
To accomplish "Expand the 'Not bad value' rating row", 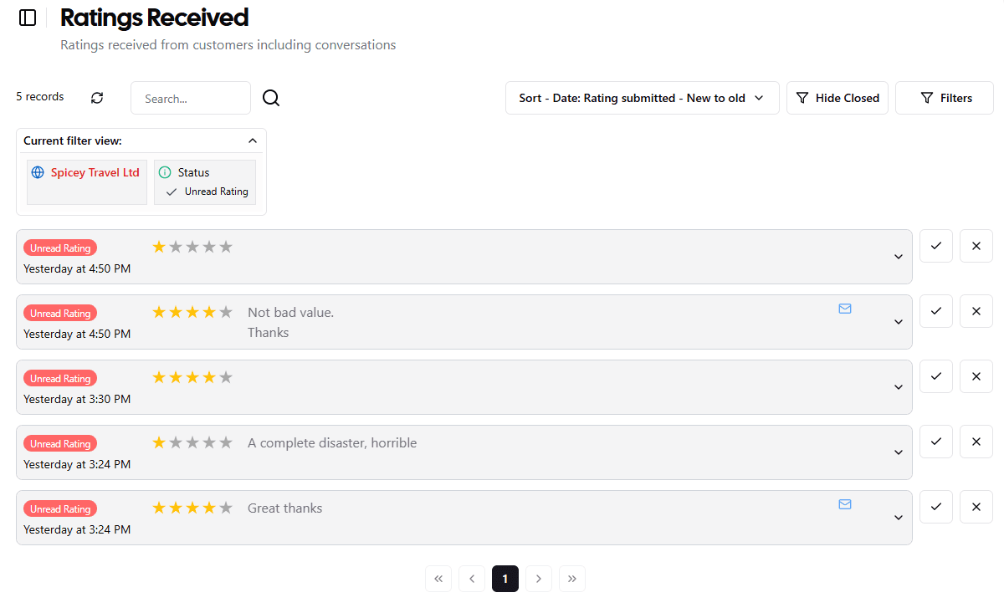I will coord(899,322).
